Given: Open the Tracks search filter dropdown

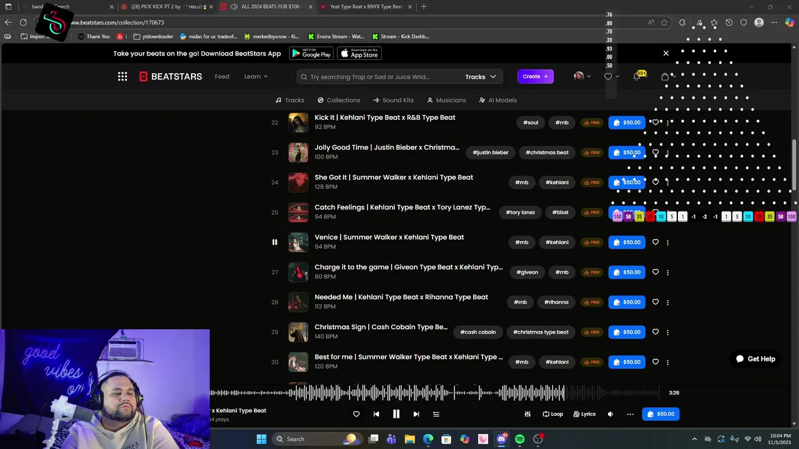Looking at the screenshot, I should (x=481, y=77).
